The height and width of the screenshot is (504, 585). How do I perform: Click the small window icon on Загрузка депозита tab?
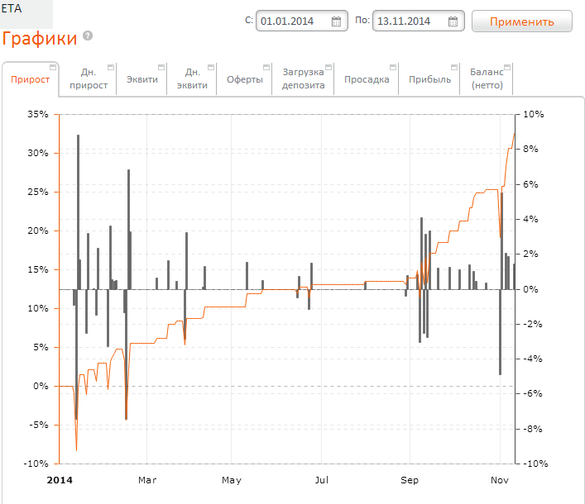coord(328,66)
